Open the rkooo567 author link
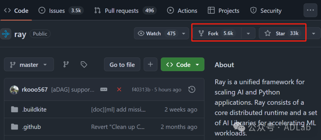 [x=34, y=90]
